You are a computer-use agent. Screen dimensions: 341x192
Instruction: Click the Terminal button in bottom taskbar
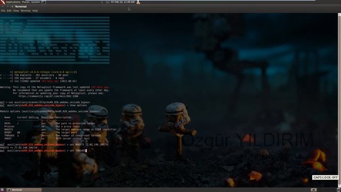24,190
